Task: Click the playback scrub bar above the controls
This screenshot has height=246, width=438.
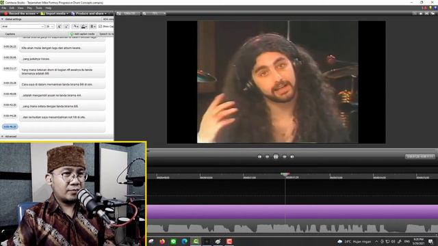Action: 292,150
